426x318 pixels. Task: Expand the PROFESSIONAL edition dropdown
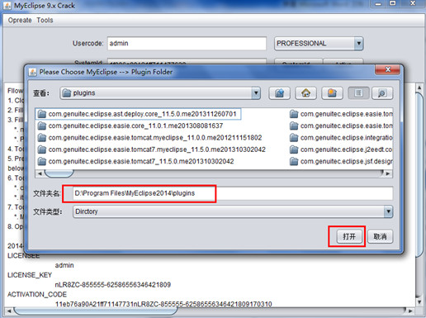[x=358, y=43]
